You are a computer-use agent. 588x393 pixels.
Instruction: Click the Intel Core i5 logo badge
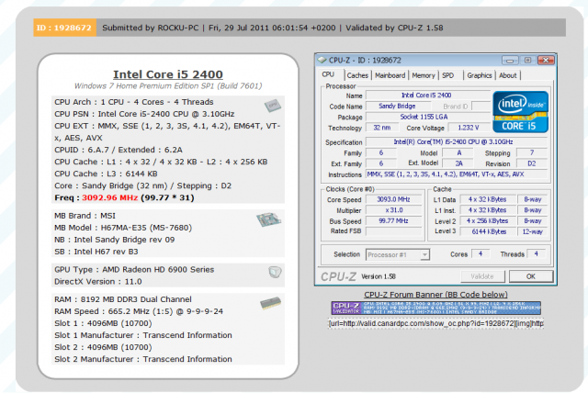pyautogui.click(x=521, y=112)
